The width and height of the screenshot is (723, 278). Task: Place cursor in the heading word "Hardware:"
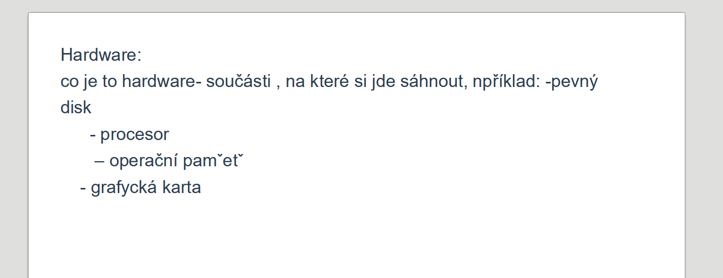click(101, 55)
